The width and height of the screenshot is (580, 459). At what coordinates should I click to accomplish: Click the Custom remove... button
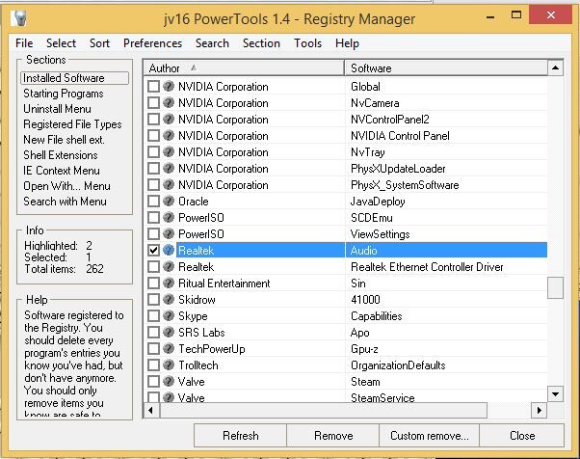[430, 436]
